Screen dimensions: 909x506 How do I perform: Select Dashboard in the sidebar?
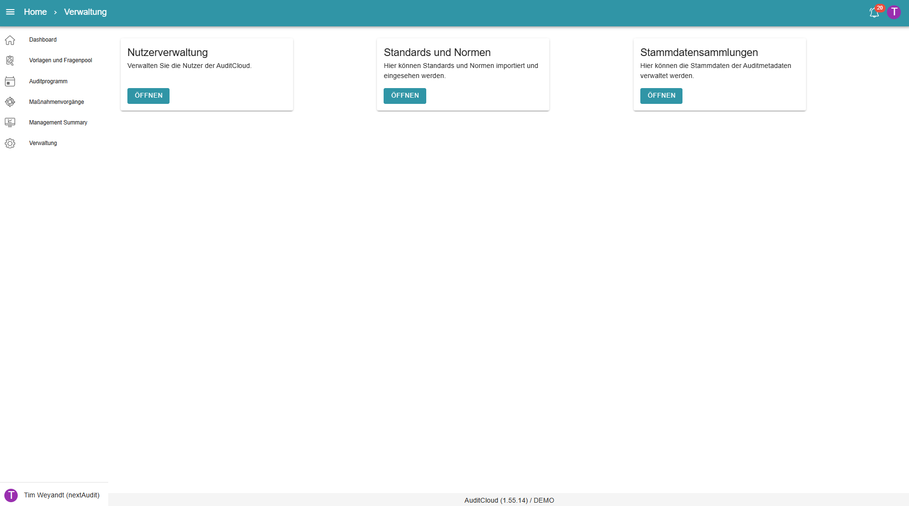pos(43,40)
